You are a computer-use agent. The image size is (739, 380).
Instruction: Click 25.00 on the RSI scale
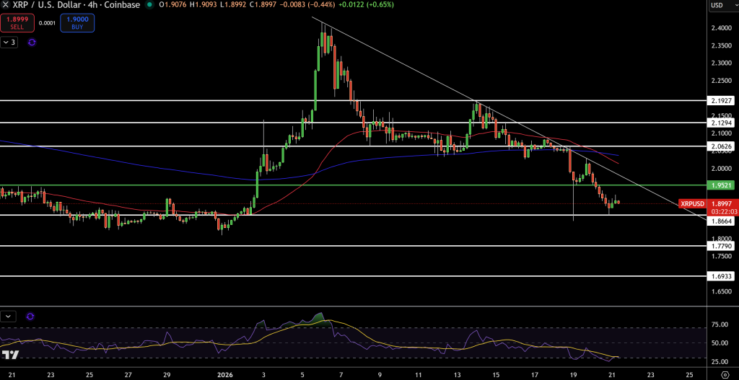pyautogui.click(x=720, y=362)
